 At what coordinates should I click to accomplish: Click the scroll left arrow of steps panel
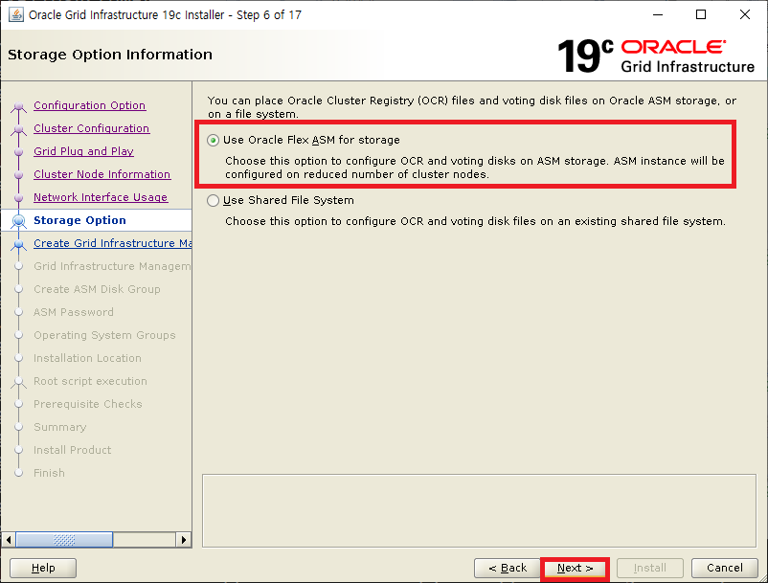click(9, 540)
